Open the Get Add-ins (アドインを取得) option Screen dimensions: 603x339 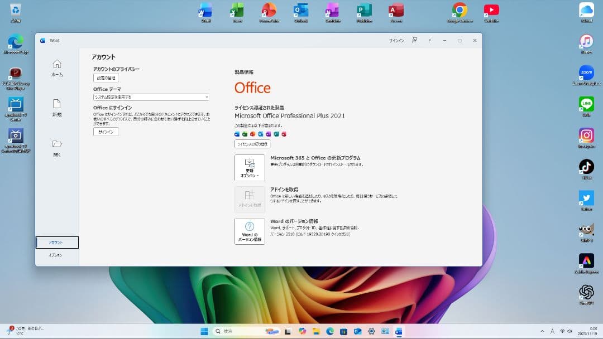tap(250, 199)
